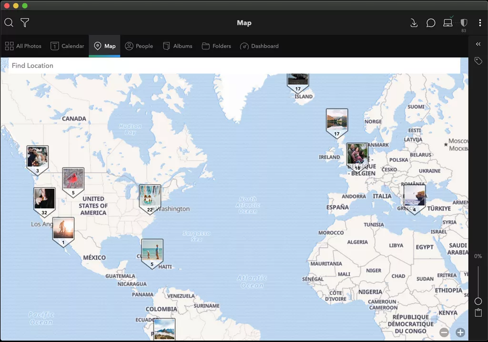Open the chat bubble icon
The image size is (488, 342).
(431, 23)
